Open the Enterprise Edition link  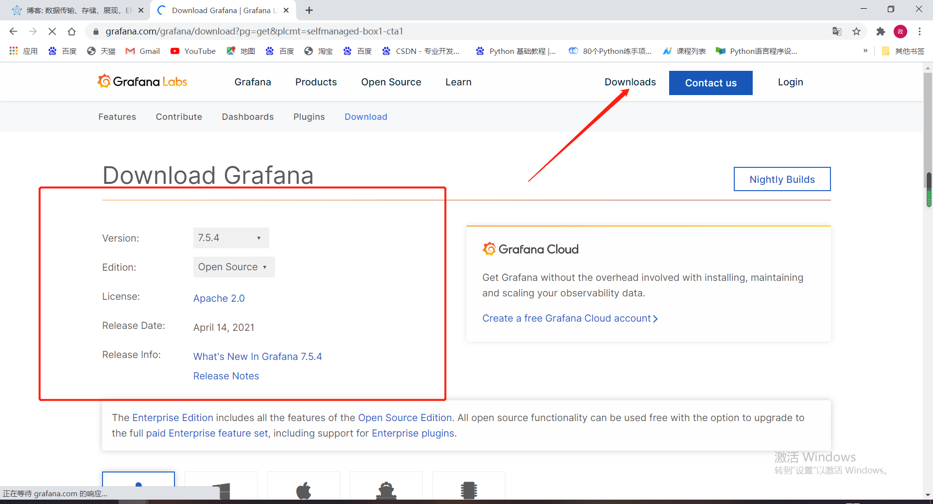tap(173, 418)
